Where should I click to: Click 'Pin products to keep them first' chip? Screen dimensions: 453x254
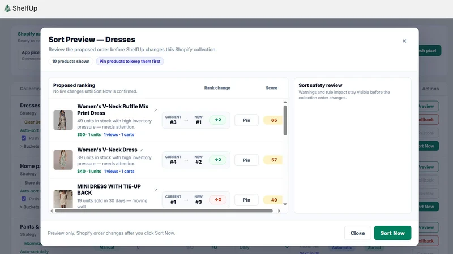click(x=130, y=62)
